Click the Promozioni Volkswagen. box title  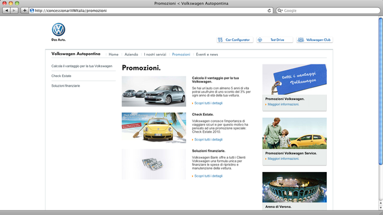[285, 99]
